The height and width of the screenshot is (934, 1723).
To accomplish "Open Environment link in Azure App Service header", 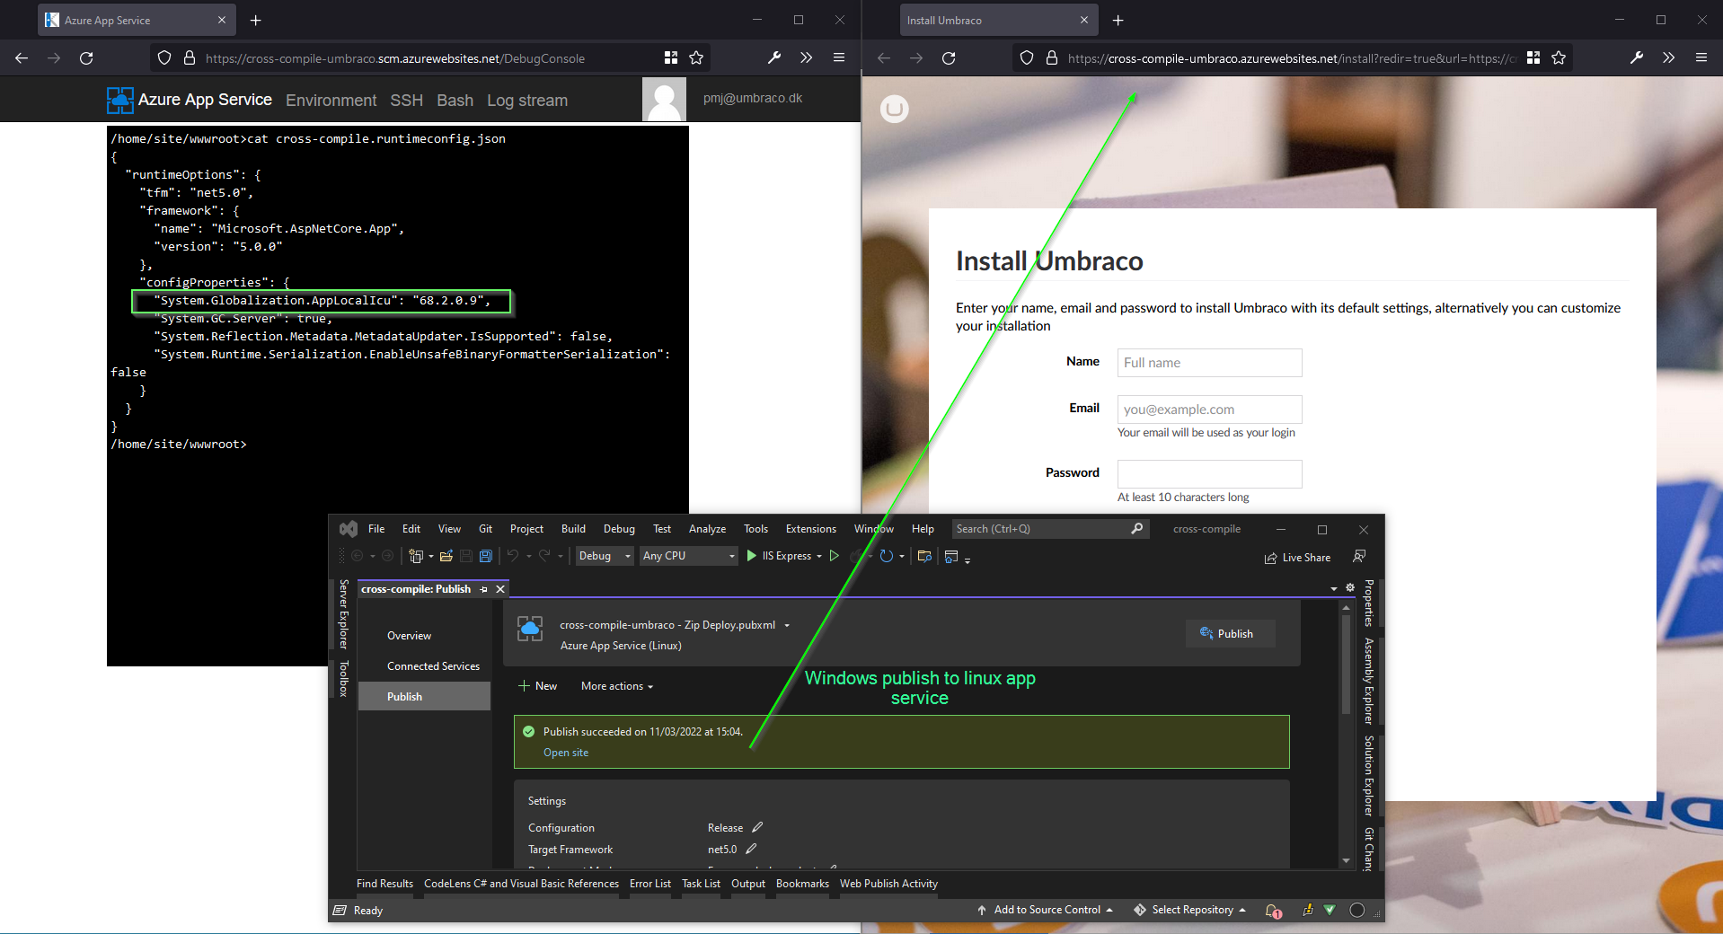I will click(x=331, y=101).
